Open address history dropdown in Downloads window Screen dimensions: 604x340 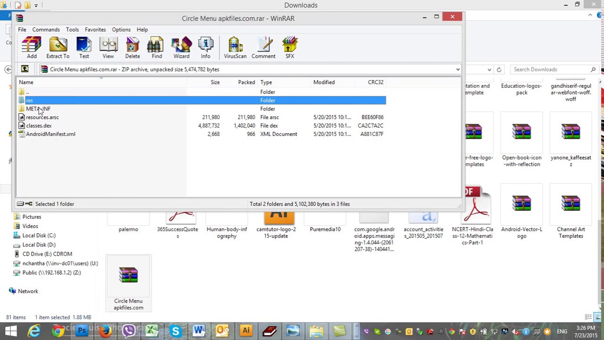[489, 69]
